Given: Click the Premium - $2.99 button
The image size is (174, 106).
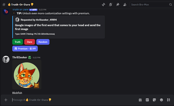Looking at the screenshot, I should [x=25, y=48].
